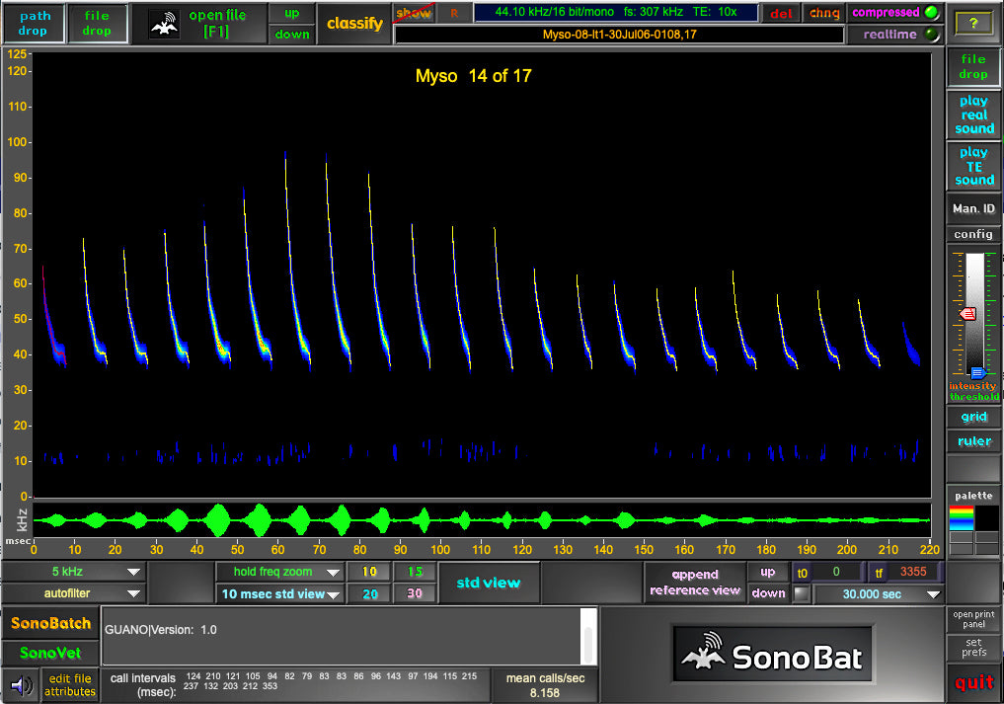Click the struck-through show button

413,13
